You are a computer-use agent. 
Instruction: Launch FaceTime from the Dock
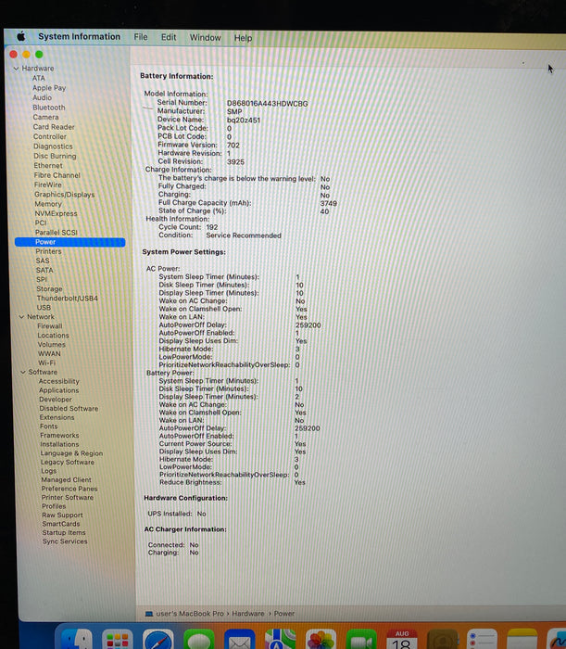(361, 639)
